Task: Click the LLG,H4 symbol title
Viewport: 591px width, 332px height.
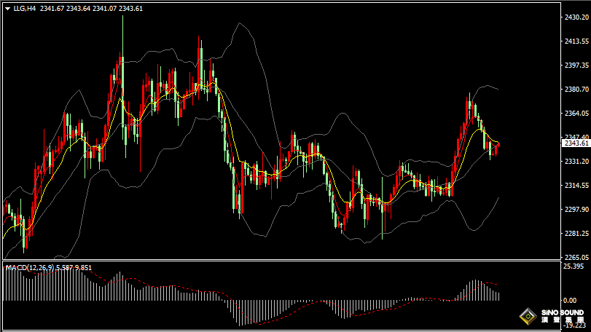Action: (25, 9)
